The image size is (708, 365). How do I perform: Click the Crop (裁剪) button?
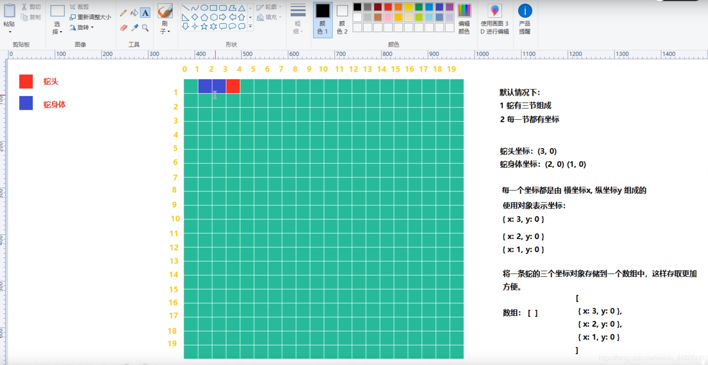(x=79, y=7)
